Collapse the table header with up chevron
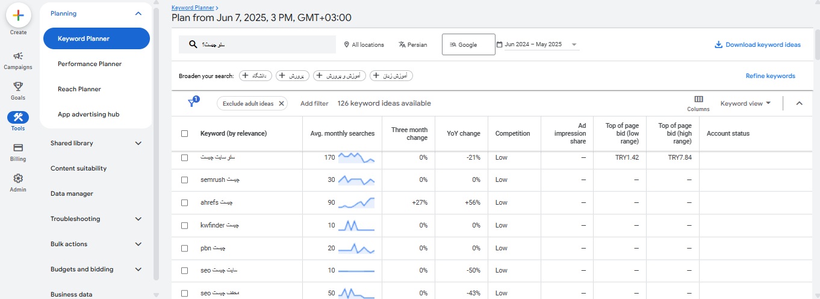 800,103
